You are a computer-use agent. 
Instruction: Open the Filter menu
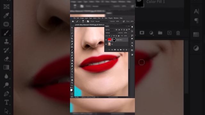point(99,18)
